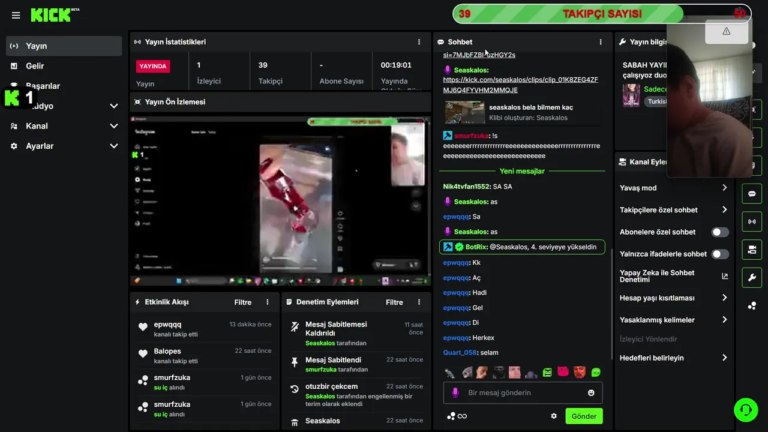
Task: Click the Yeni mesajlar divider label
Action: point(522,171)
